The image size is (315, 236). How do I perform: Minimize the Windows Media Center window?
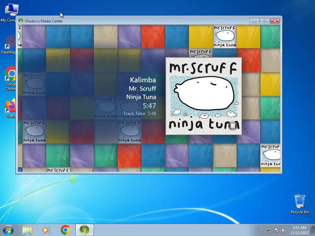click(254, 21)
